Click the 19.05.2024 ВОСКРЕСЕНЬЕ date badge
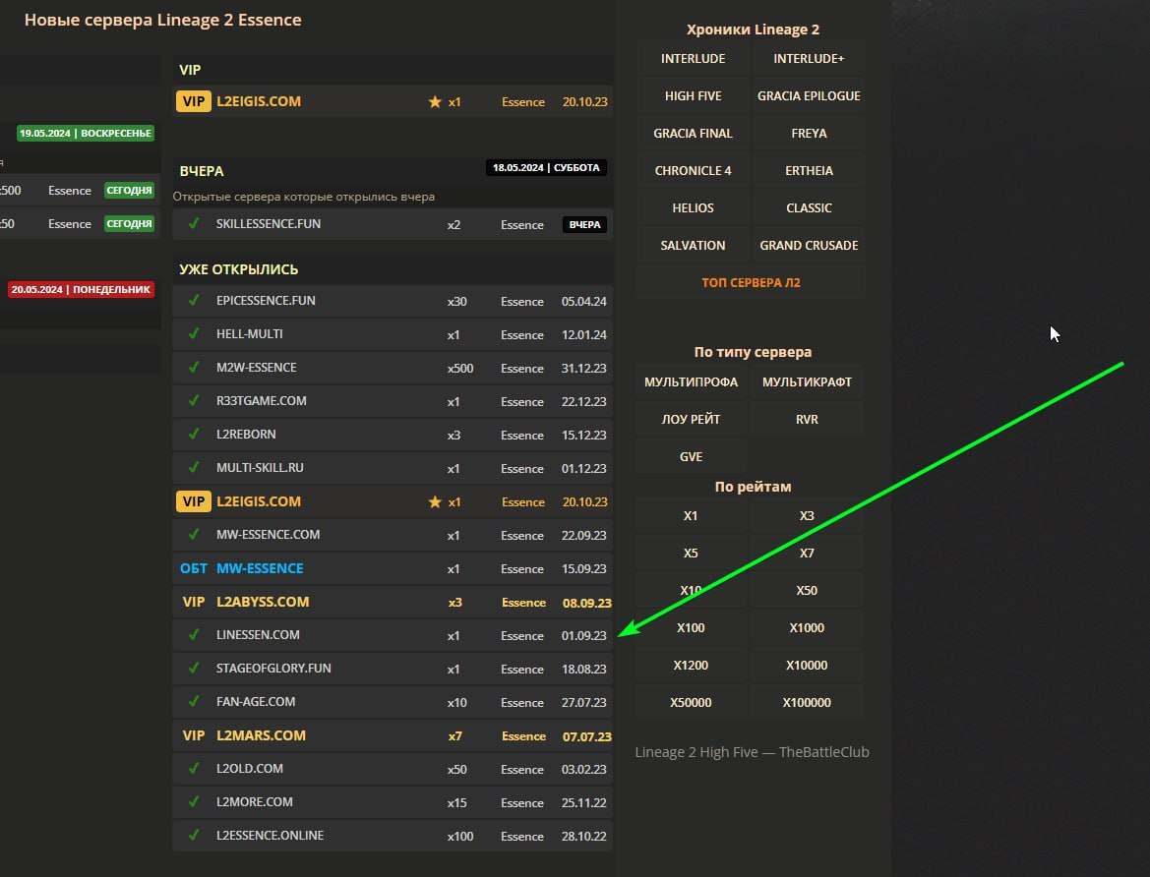The width and height of the screenshot is (1150, 877). (86, 134)
